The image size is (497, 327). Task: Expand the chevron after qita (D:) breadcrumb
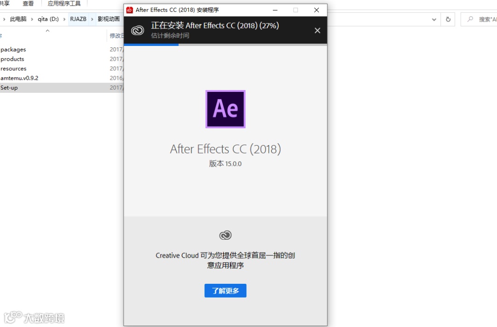(x=64, y=19)
